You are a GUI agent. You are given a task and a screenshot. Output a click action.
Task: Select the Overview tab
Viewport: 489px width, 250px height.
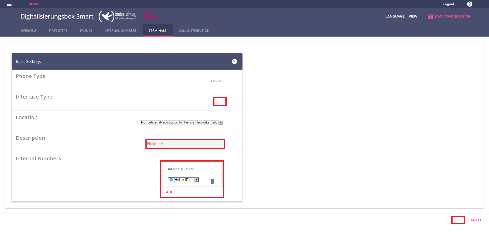tap(29, 30)
